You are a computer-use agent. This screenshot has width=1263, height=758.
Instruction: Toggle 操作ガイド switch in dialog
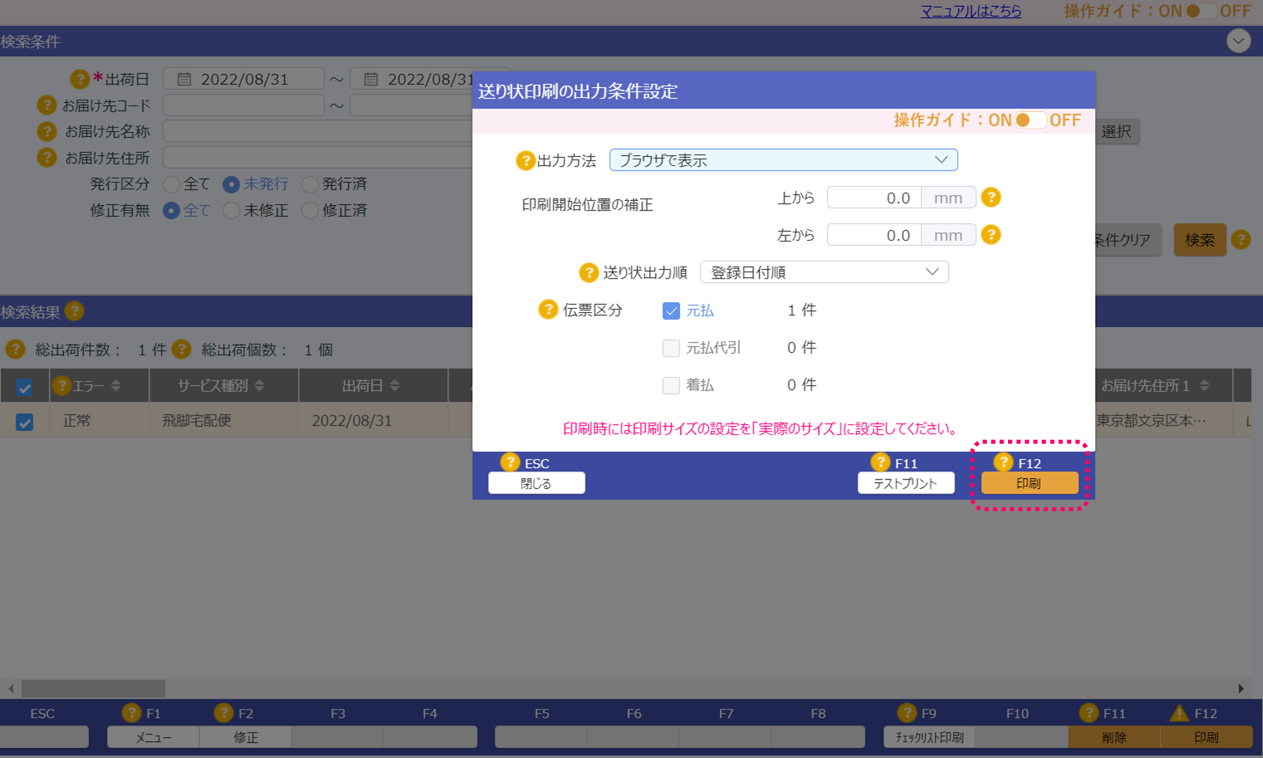click(1030, 120)
